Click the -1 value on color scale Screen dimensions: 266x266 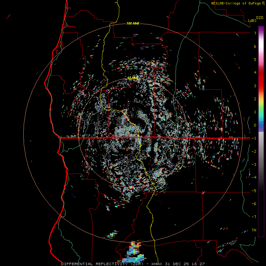(x=254, y=138)
